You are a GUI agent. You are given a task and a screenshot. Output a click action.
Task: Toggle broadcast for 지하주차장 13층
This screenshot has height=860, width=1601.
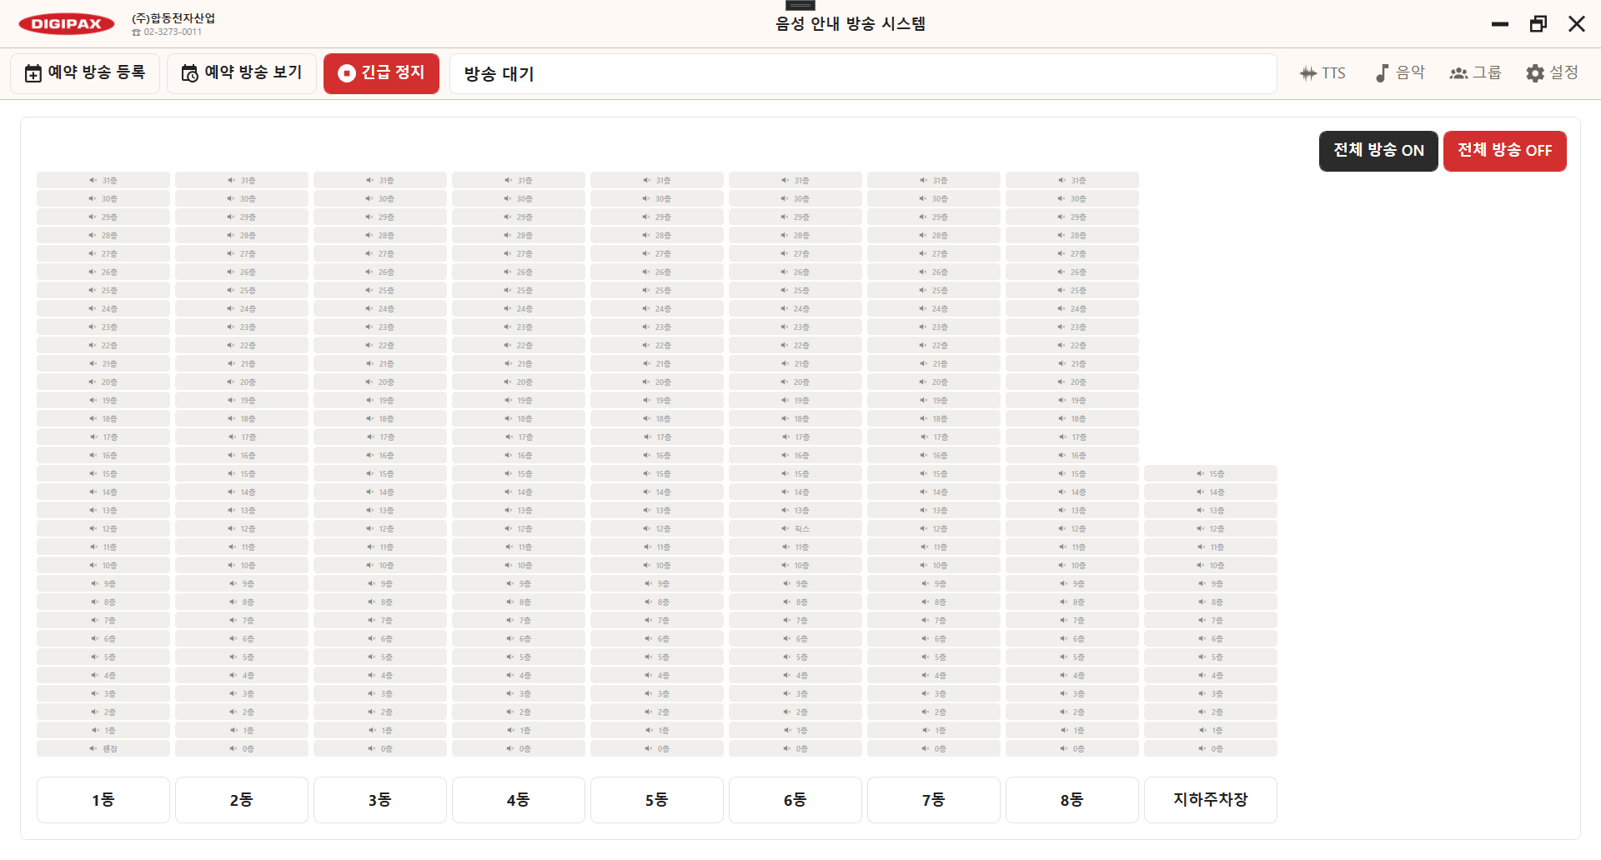click(1211, 510)
